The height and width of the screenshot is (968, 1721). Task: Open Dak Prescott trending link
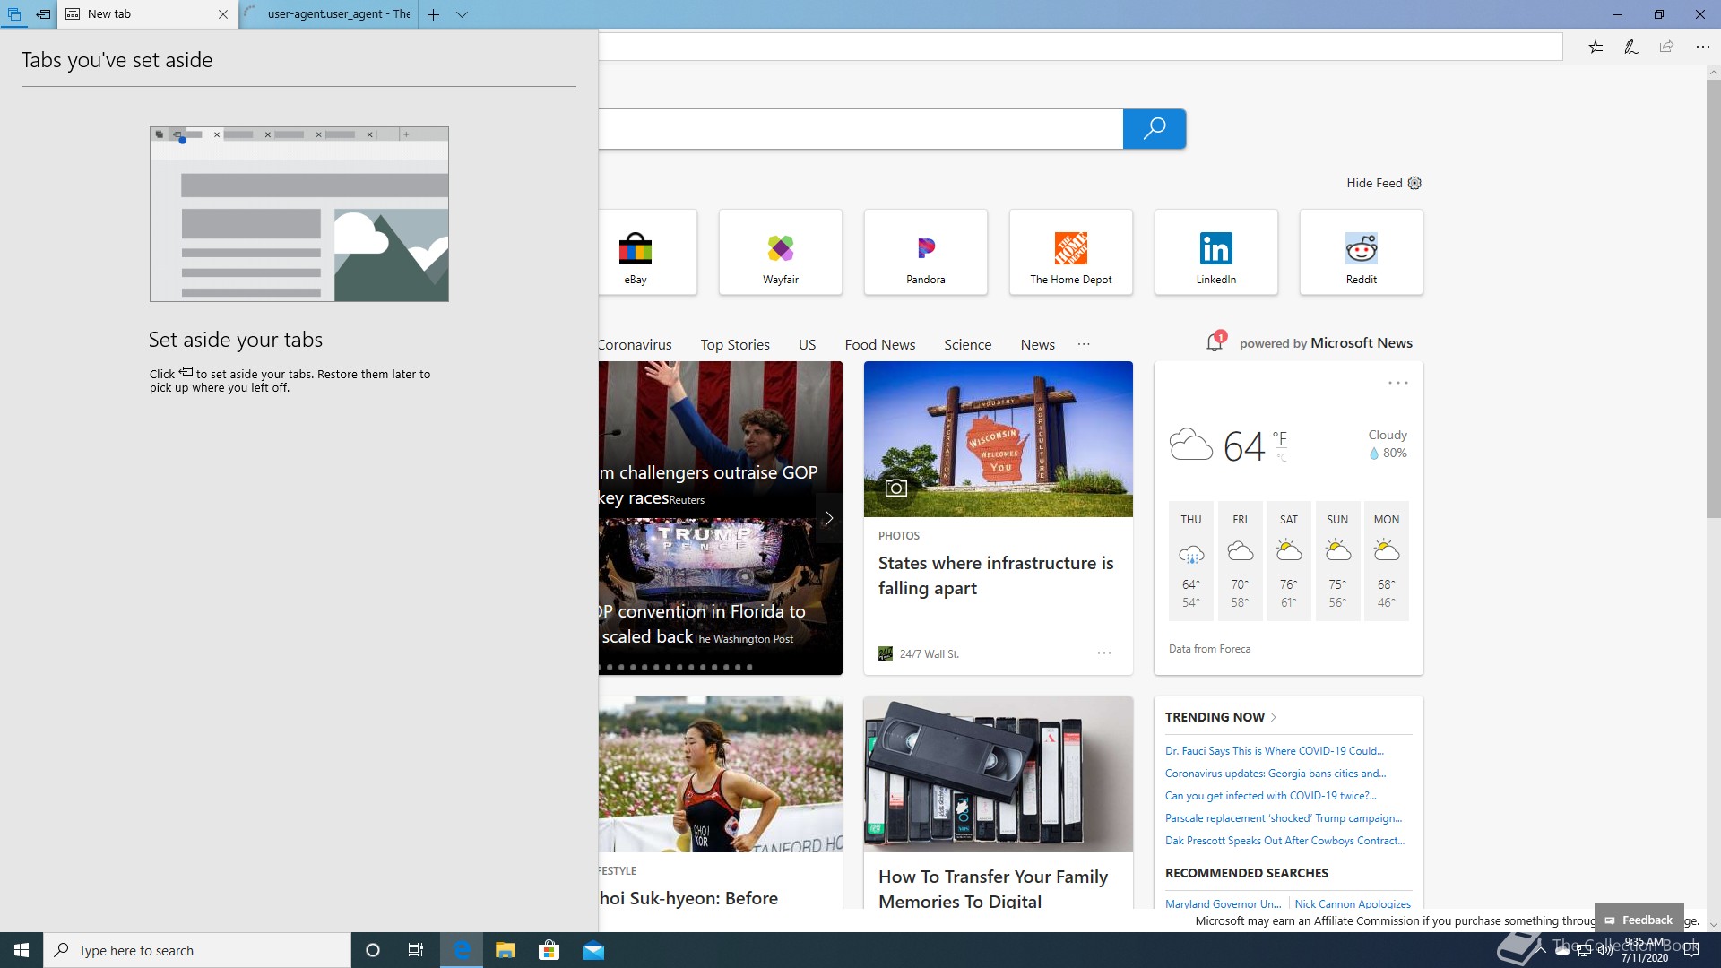click(x=1285, y=841)
